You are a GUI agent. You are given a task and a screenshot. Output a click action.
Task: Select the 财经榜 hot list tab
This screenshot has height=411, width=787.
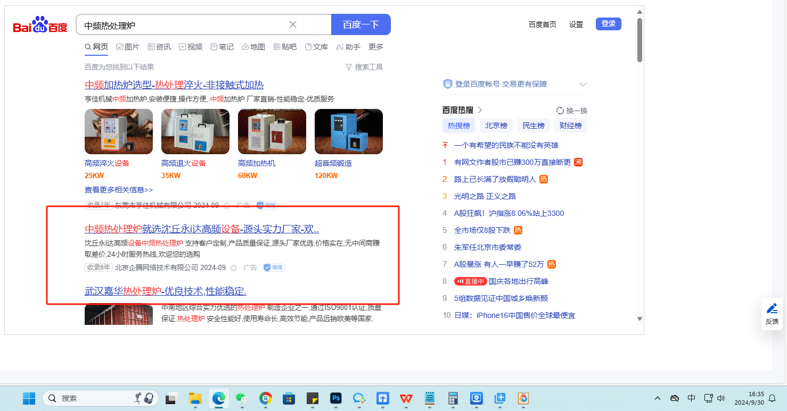(571, 125)
